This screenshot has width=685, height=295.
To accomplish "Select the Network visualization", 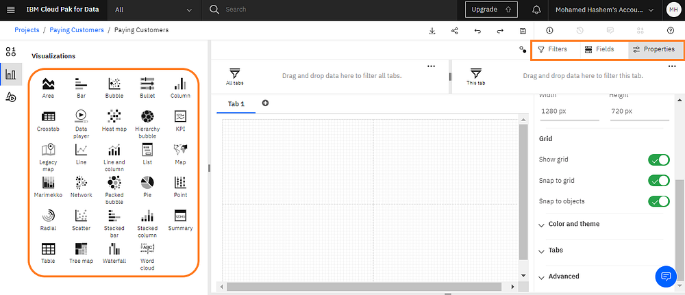I will [82, 188].
